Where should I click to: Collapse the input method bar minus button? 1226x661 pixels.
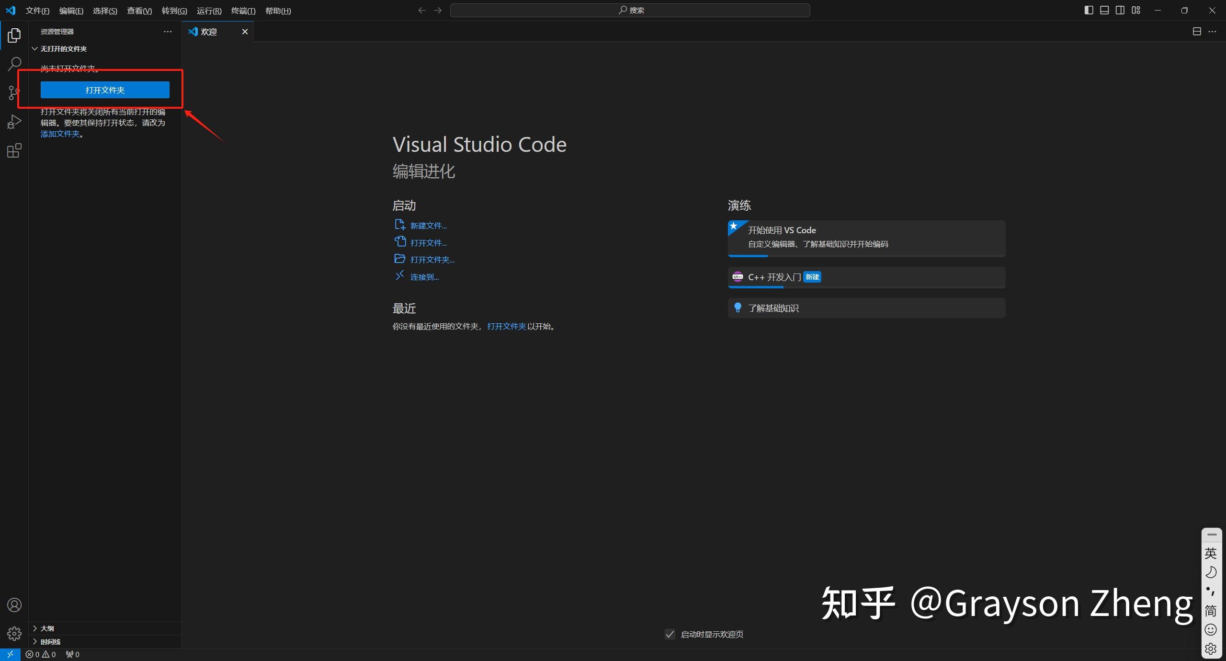pyautogui.click(x=1212, y=535)
